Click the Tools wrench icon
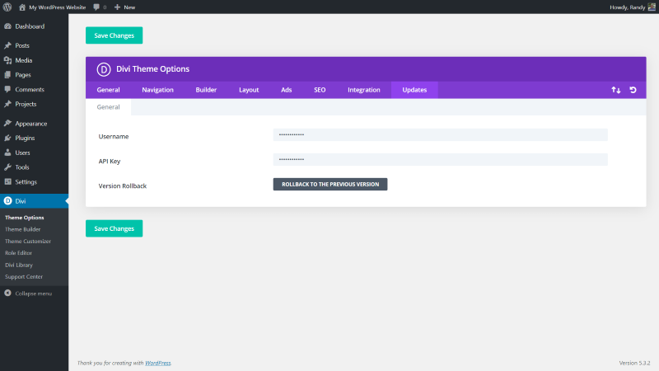The width and height of the screenshot is (659, 371). coord(7,167)
